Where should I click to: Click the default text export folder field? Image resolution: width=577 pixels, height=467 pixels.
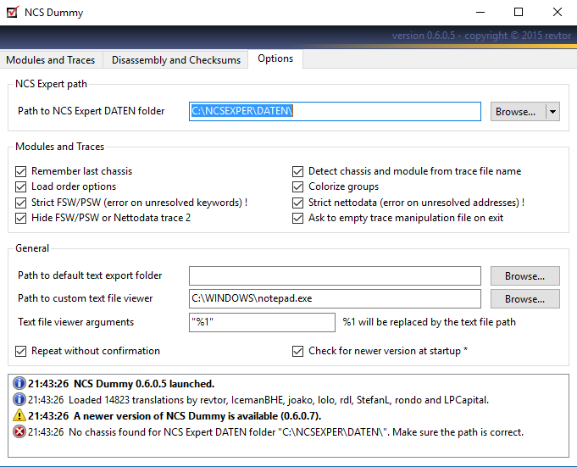click(x=335, y=276)
